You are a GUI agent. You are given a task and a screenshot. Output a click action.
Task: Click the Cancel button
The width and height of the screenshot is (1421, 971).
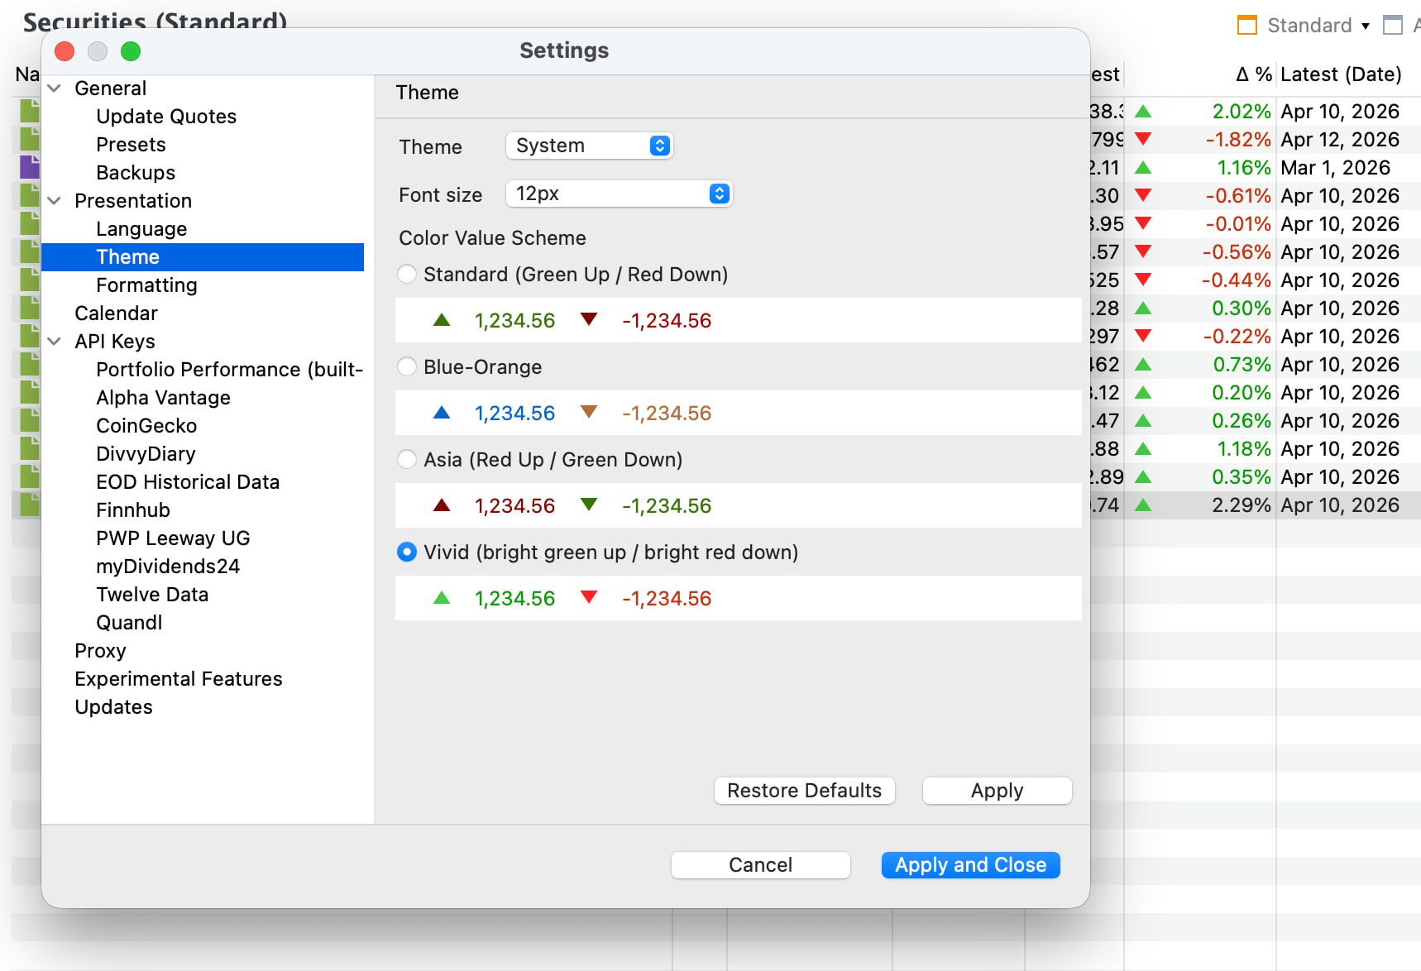point(760,865)
